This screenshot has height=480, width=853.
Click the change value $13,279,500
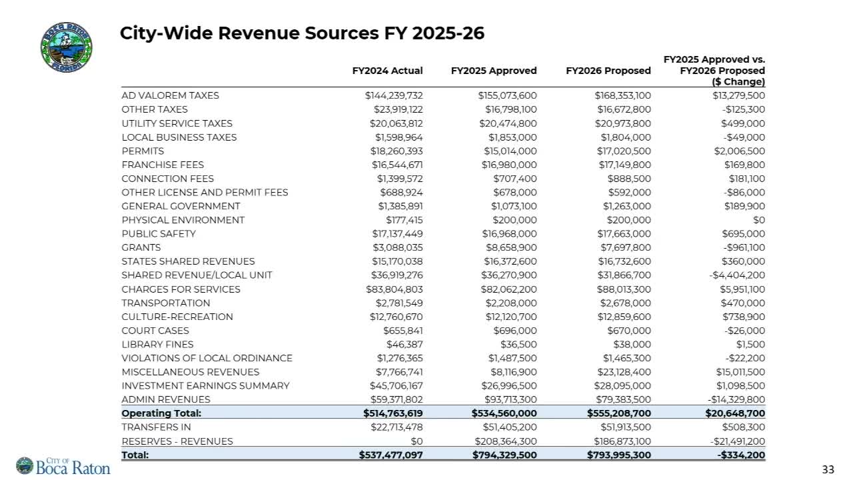pos(739,95)
